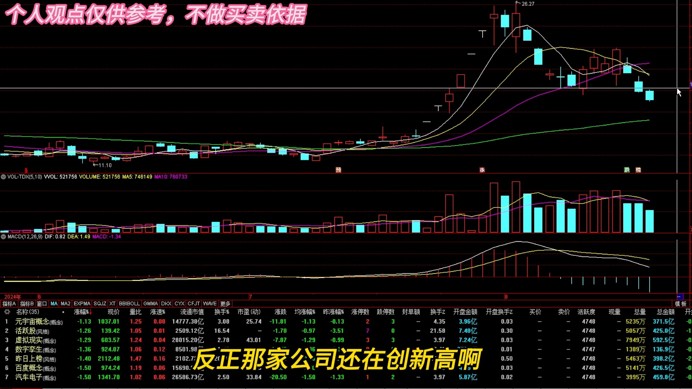Select the 元宇宙概念 row
The image size is (692, 389).
point(346,322)
